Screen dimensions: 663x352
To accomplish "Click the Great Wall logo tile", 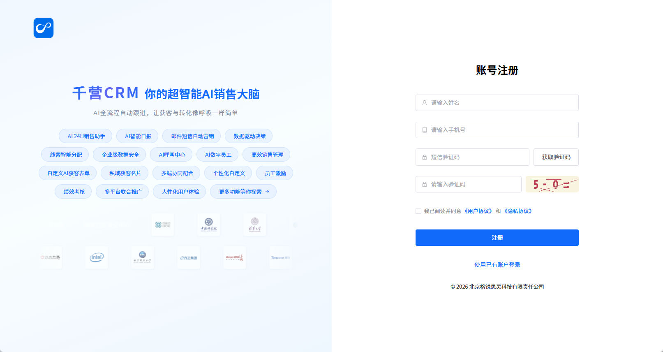I will (235, 257).
